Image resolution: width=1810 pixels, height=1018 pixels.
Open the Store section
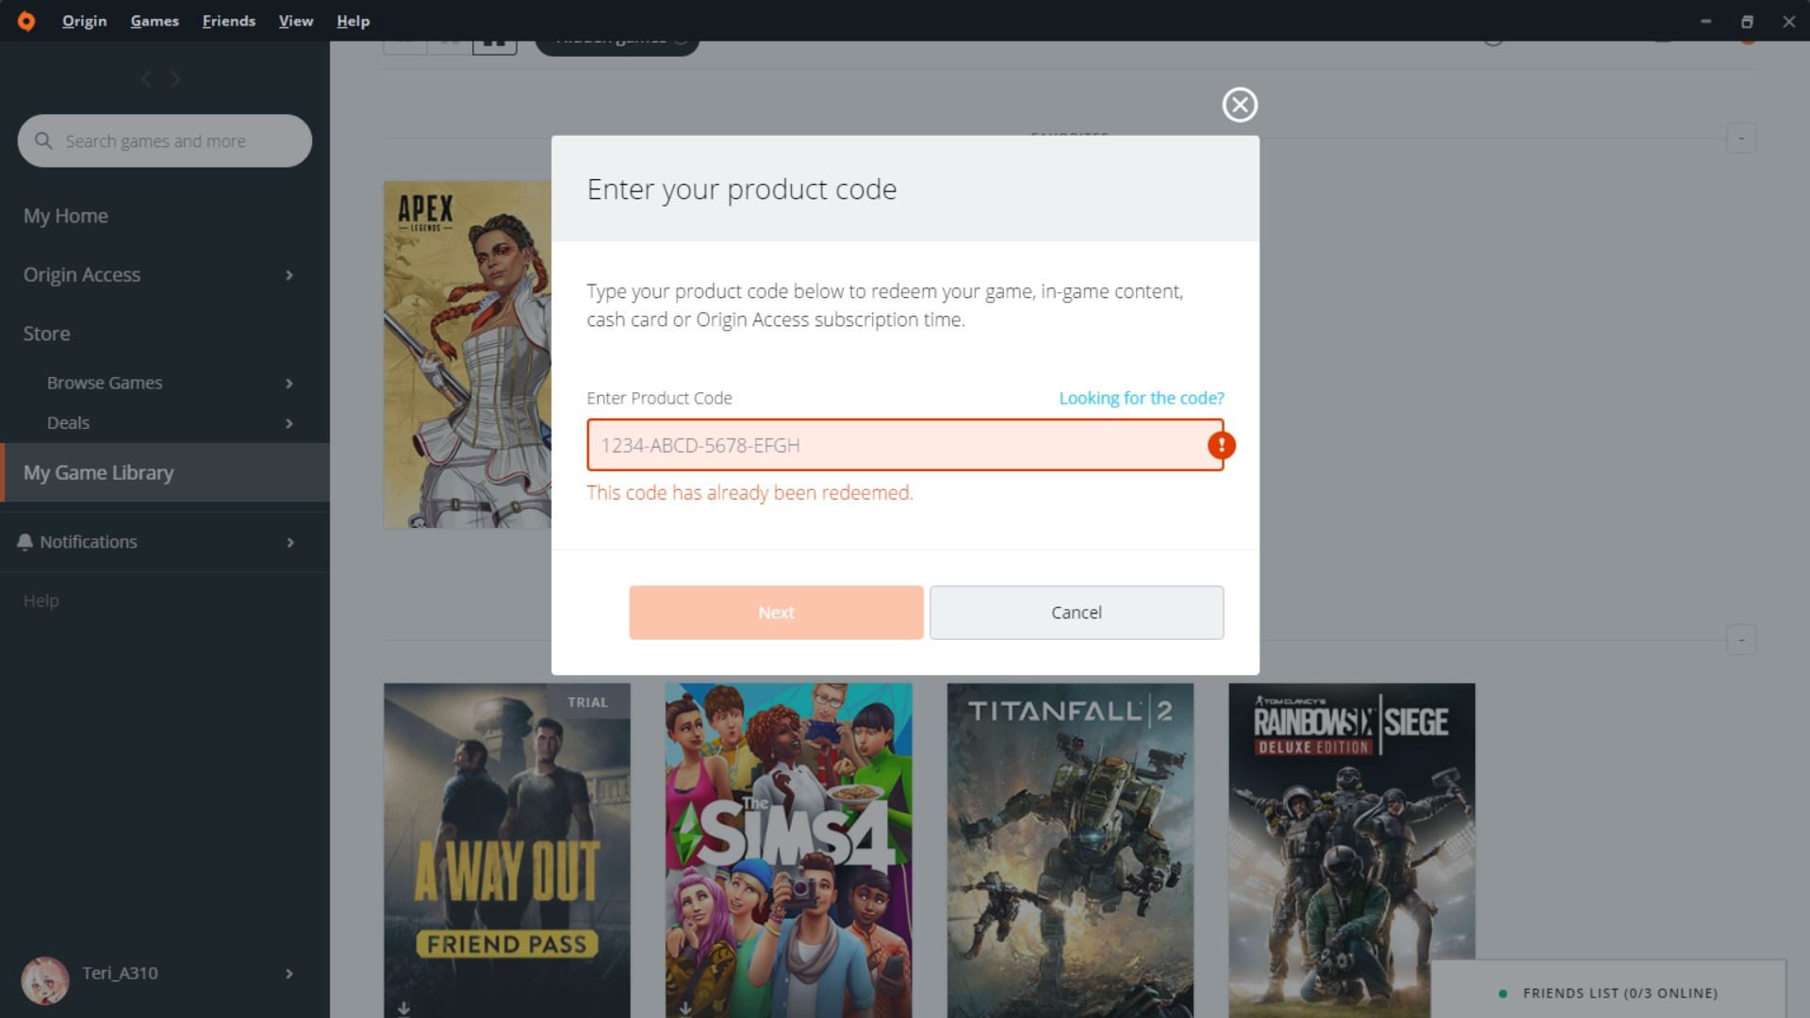tap(46, 334)
